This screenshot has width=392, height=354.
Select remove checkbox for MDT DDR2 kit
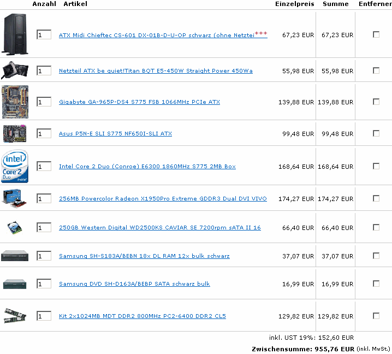coord(376,316)
